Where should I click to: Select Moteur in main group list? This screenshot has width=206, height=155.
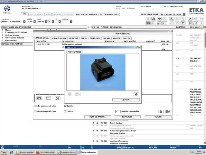[x=8, y=30]
